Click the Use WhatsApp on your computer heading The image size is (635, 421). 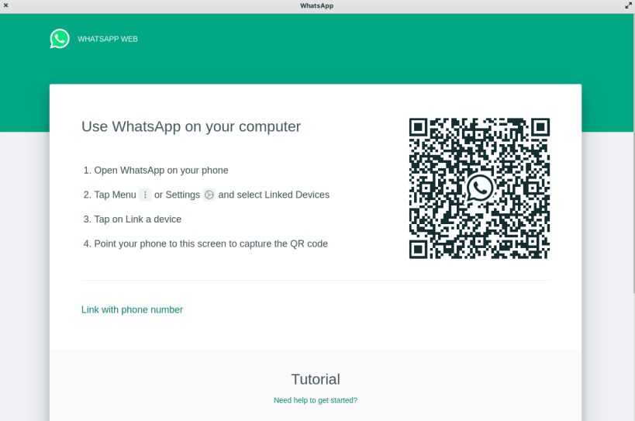pos(192,126)
